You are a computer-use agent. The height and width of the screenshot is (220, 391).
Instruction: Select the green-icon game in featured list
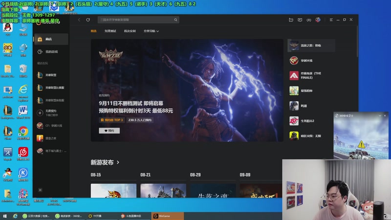click(x=311, y=91)
